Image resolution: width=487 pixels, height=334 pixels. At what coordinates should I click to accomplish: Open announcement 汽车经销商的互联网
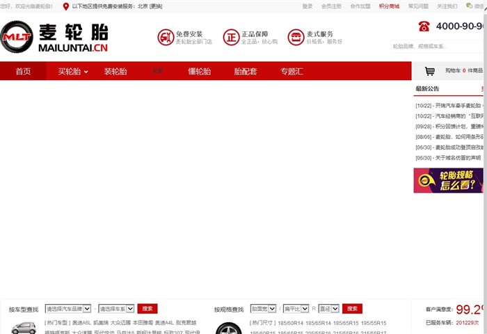click(x=449, y=116)
